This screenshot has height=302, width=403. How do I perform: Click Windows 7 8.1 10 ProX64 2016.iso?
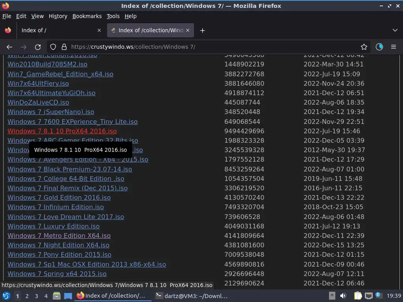click(x=62, y=131)
